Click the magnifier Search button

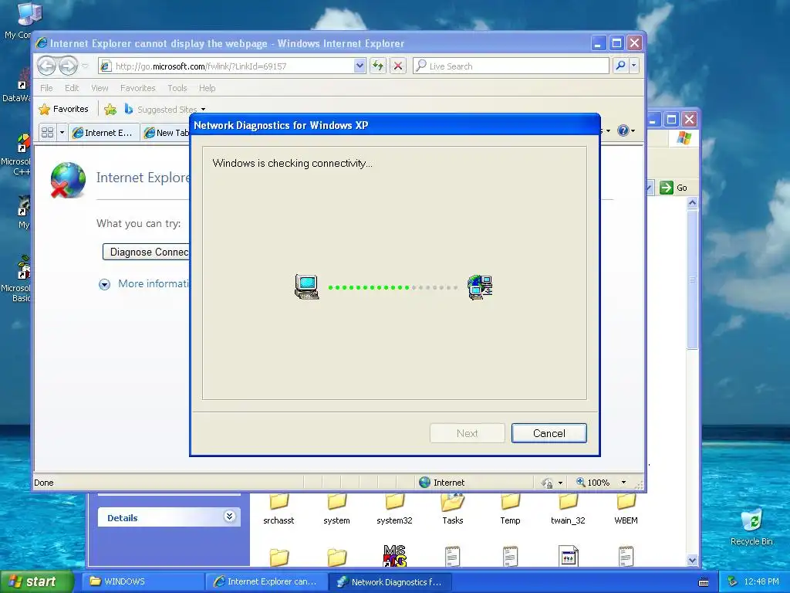(621, 66)
